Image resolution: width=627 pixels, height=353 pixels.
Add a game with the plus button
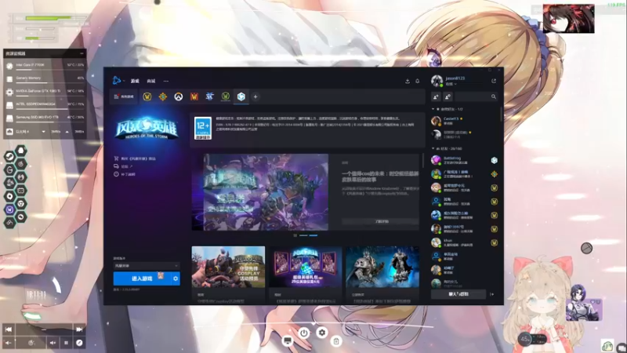[x=256, y=96]
